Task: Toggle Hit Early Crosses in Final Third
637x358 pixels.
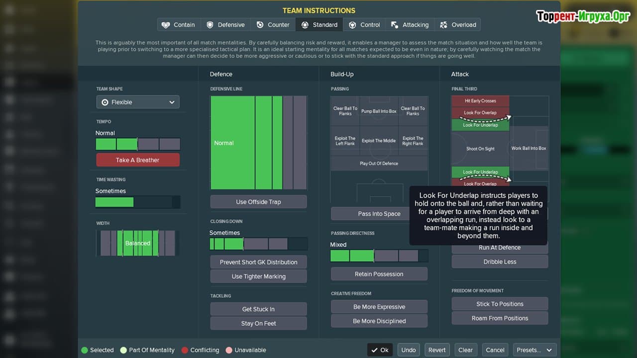Action: [x=480, y=101]
